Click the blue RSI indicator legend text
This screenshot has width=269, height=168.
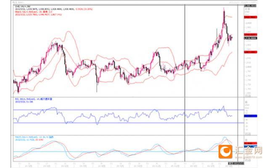click(34, 99)
